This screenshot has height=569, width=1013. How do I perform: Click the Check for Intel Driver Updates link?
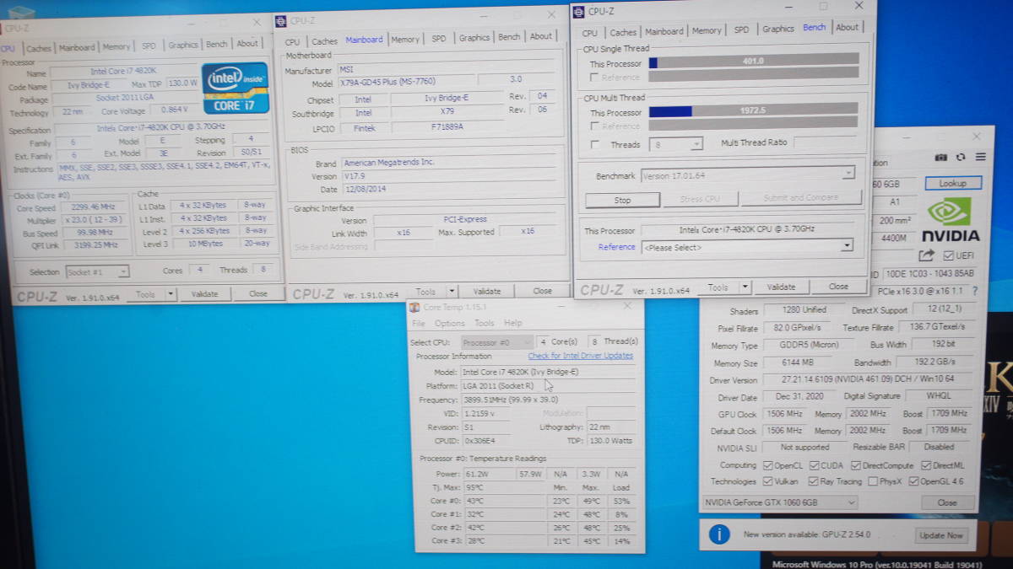click(580, 356)
